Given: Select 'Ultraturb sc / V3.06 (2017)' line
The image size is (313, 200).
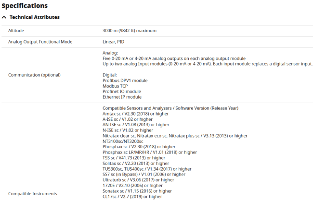Looking at the screenshot, I should point(138,180).
